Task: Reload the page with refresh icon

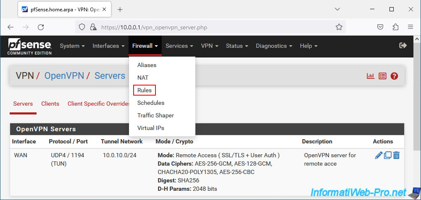Action: (41, 27)
